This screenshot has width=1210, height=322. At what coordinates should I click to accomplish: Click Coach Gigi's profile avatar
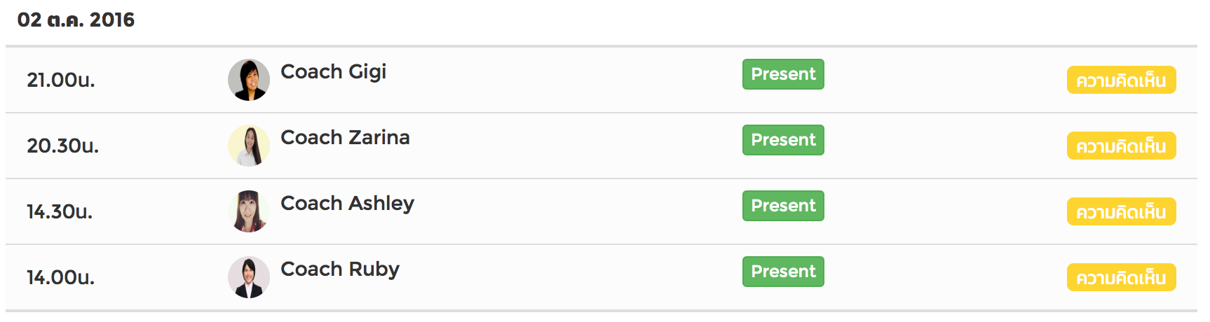click(x=249, y=80)
